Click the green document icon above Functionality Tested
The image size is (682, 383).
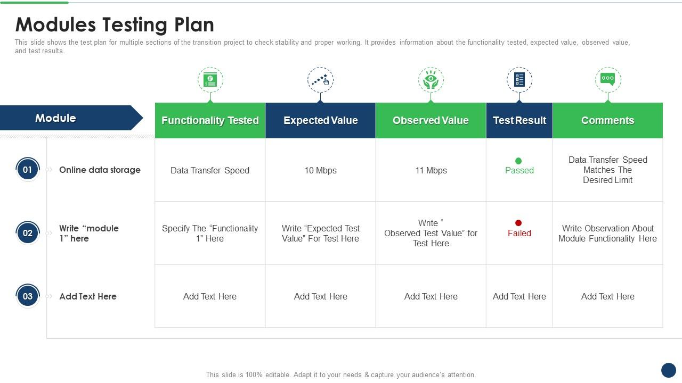pyautogui.click(x=210, y=80)
